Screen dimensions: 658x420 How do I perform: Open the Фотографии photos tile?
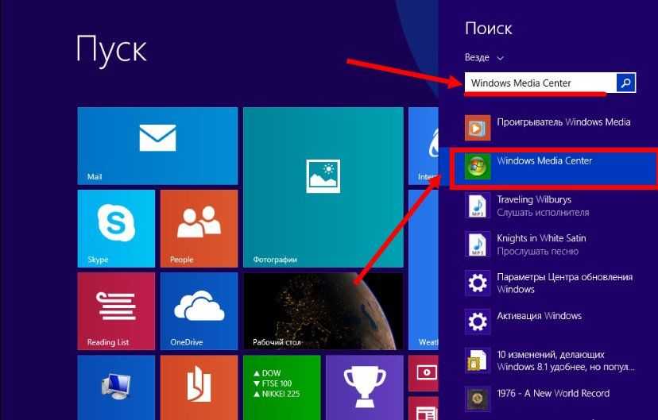coord(322,187)
